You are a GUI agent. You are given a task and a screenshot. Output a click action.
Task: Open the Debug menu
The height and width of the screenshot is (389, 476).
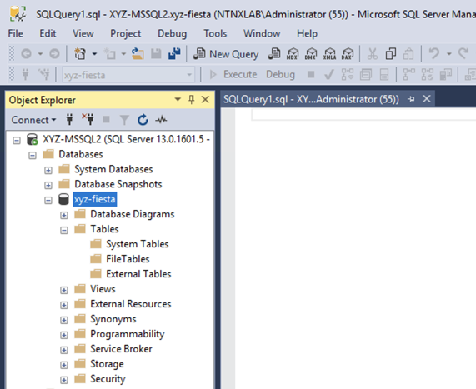pos(172,33)
